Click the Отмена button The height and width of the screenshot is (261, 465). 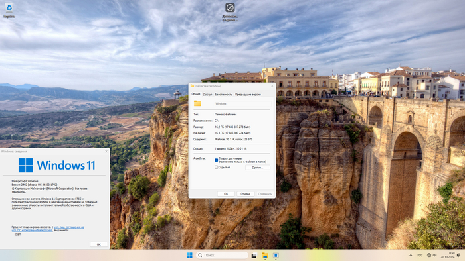(x=246, y=194)
